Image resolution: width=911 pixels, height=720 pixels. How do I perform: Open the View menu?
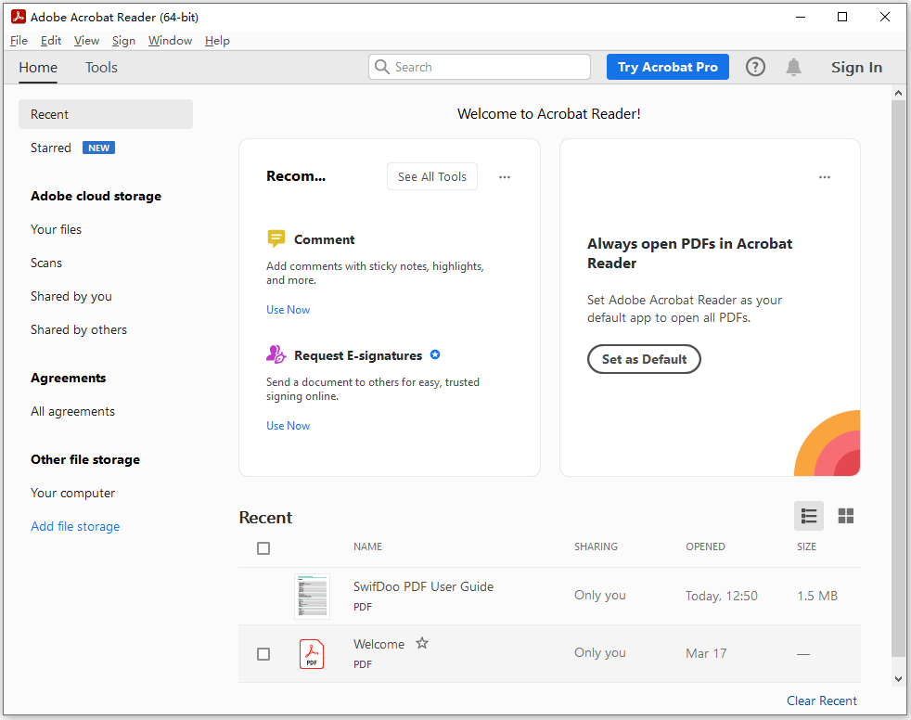86,41
